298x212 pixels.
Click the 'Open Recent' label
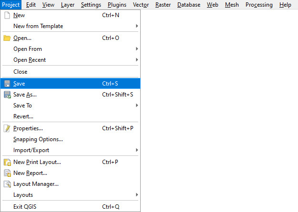(x=30, y=60)
